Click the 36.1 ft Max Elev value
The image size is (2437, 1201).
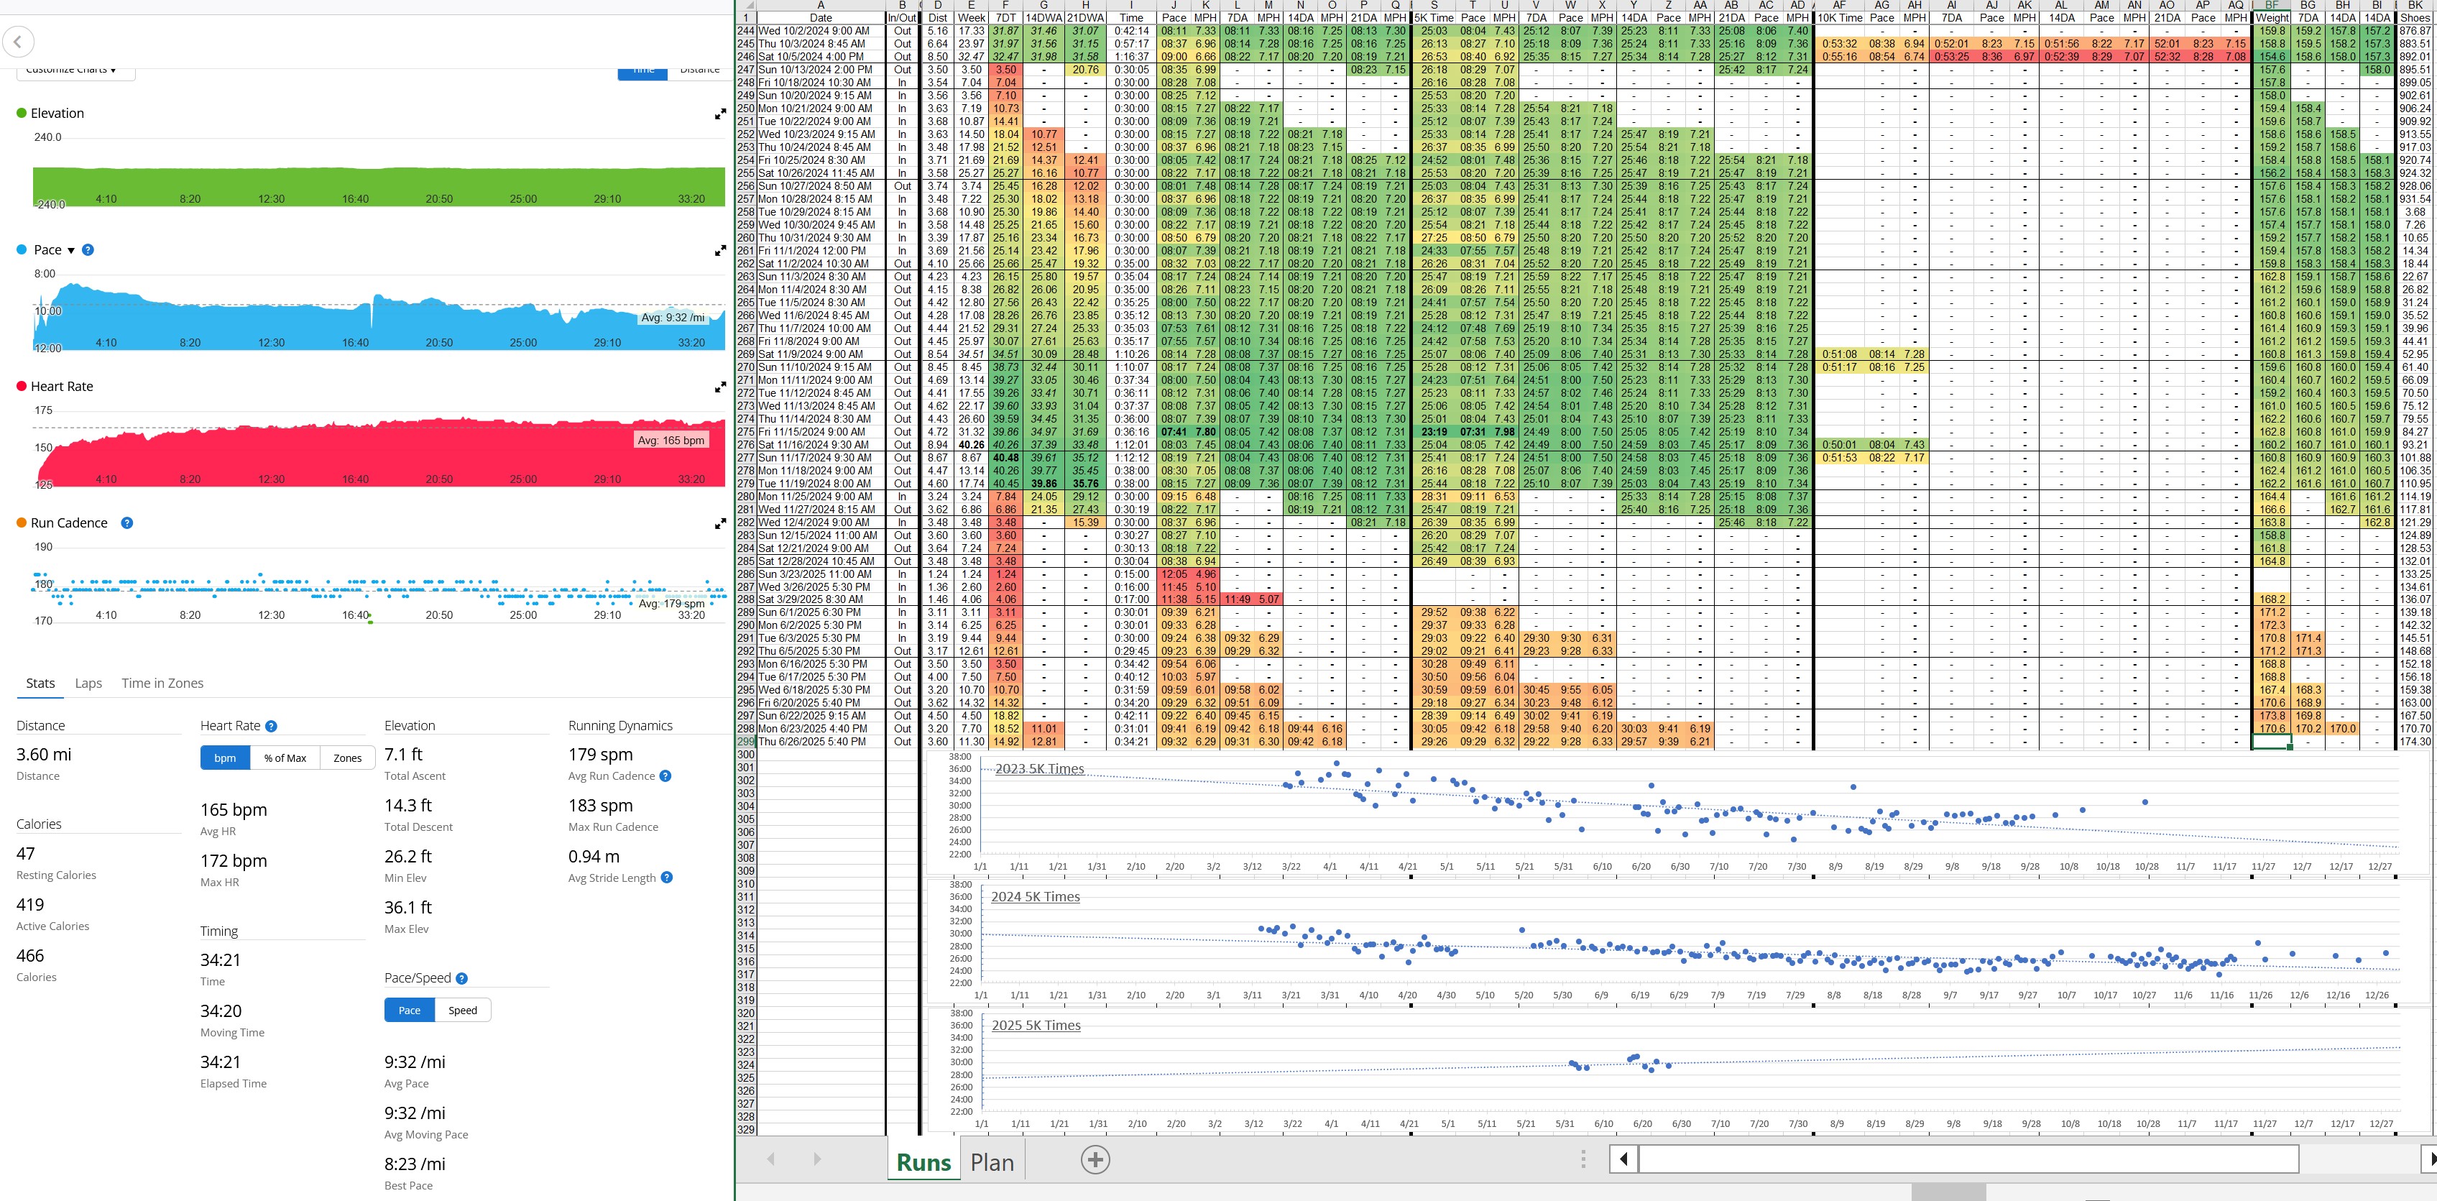tap(409, 906)
